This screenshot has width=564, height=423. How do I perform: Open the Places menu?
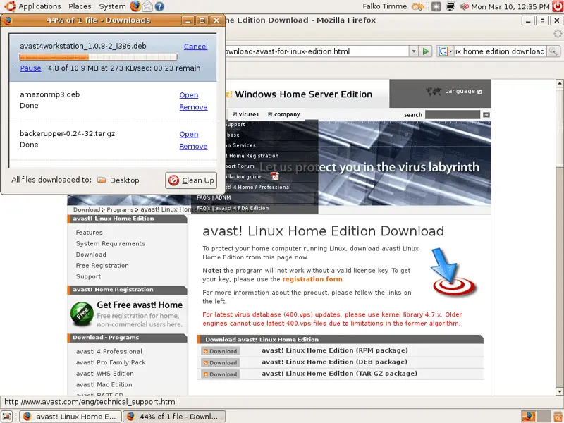pos(80,6)
